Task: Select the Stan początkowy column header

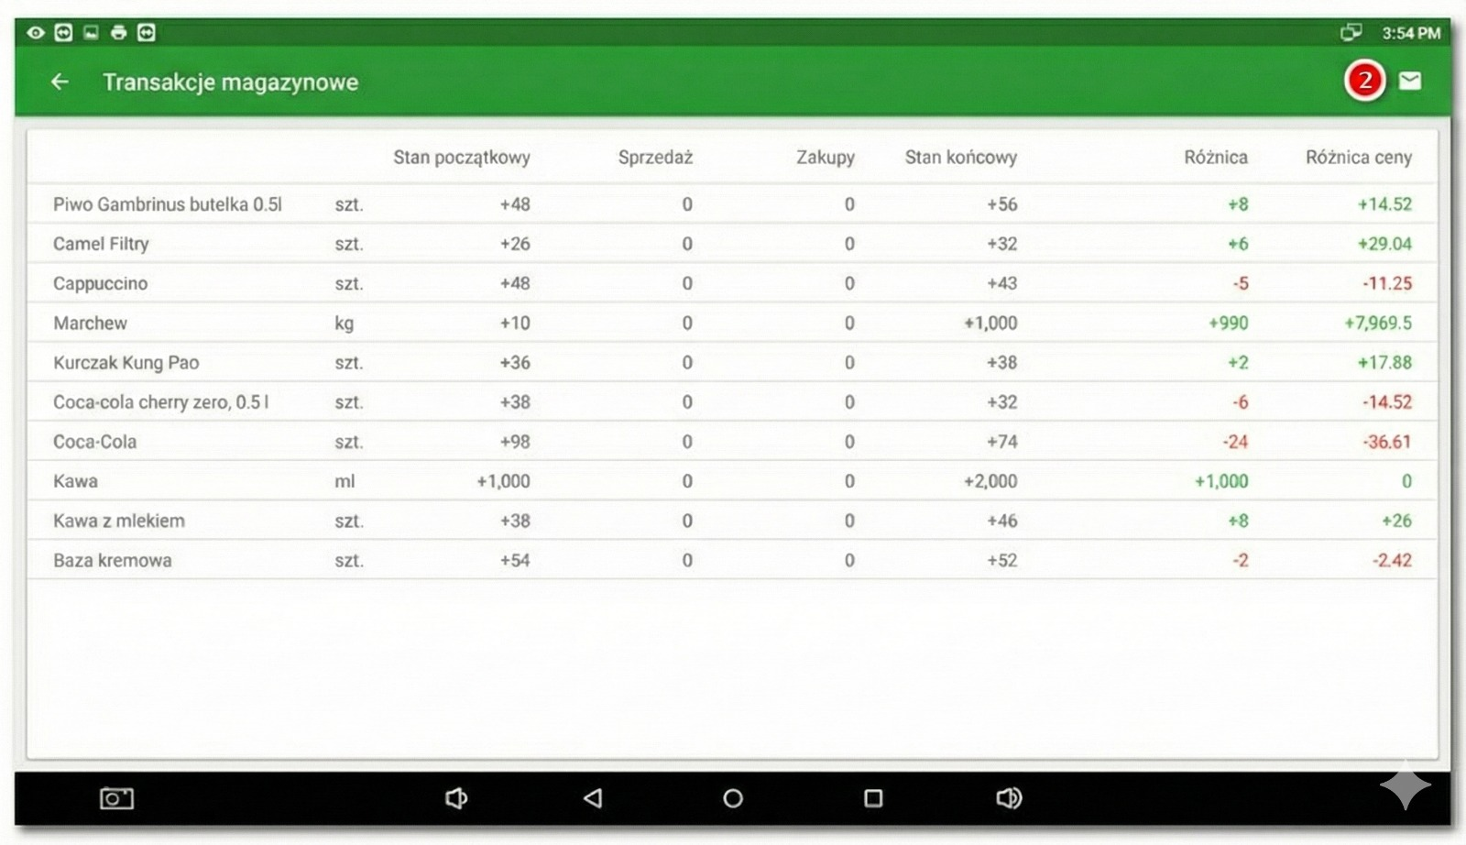Action: tap(461, 158)
